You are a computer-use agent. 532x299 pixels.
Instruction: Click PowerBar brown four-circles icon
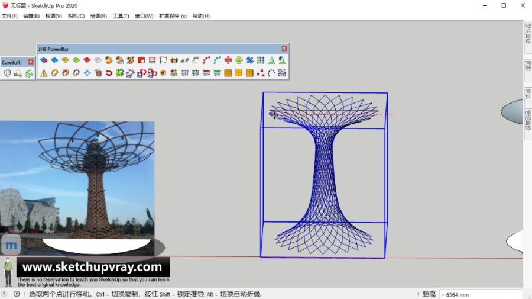click(174, 73)
